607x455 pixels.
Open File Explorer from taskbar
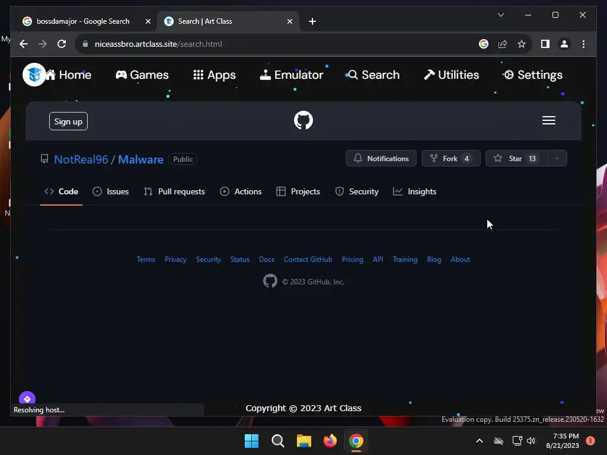(x=304, y=441)
